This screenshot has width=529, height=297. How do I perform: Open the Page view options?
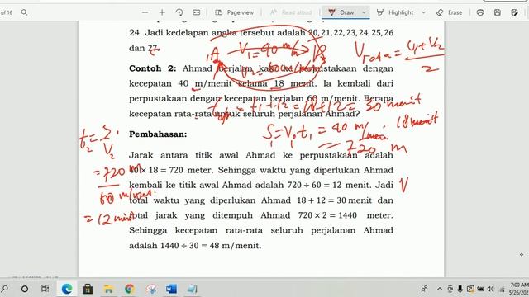[x=235, y=12]
